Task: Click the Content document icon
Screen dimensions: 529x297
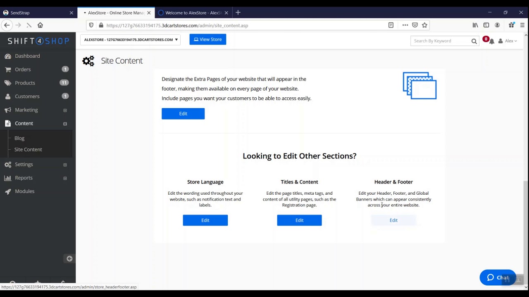Action: tap(8, 123)
